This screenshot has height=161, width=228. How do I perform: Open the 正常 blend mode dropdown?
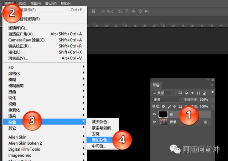click(x=167, y=100)
